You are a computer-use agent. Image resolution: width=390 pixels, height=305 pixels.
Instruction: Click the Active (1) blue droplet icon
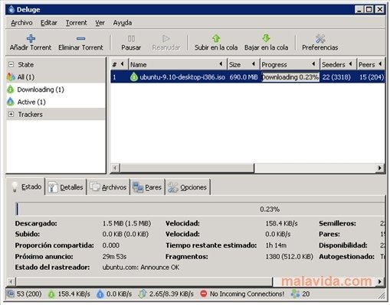(11, 102)
